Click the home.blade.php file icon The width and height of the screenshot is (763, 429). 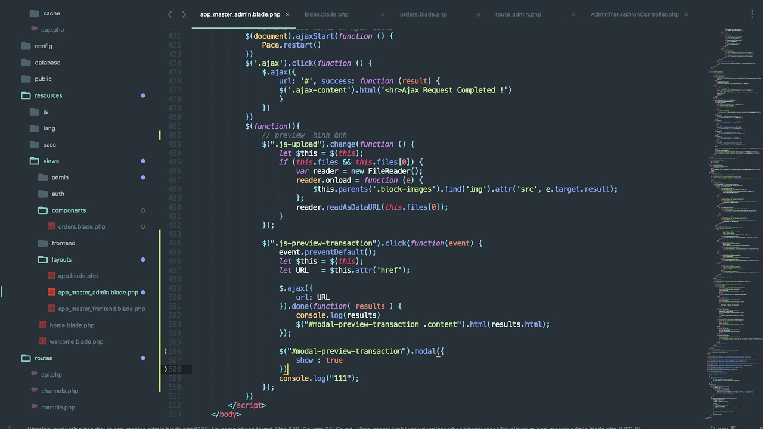pos(43,325)
